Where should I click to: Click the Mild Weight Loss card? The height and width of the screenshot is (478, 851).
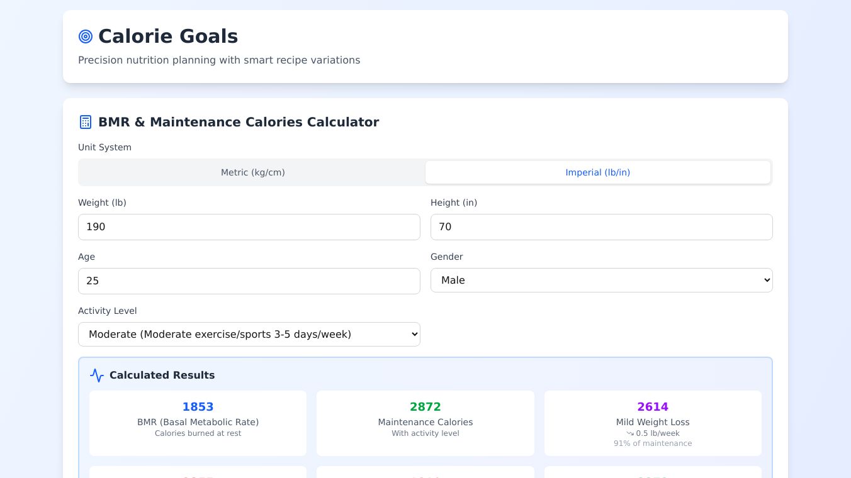[x=653, y=423]
